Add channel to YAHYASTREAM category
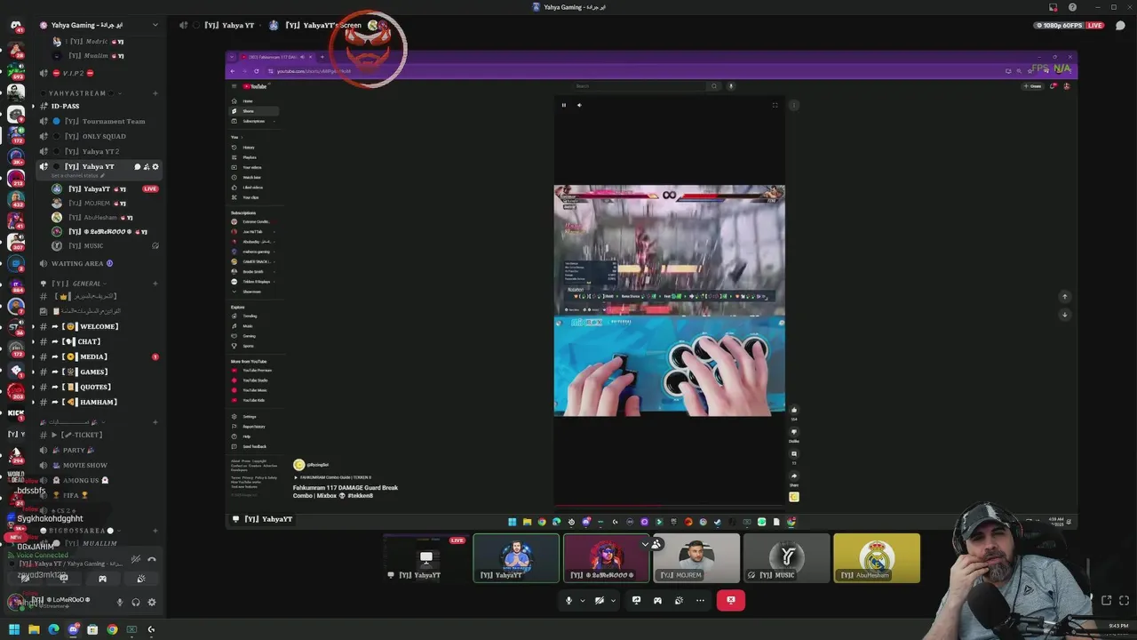 pos(155,93)
